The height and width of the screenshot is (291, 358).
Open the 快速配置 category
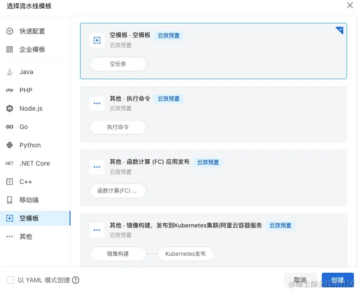pyautogui.click(x=35, y=31)
